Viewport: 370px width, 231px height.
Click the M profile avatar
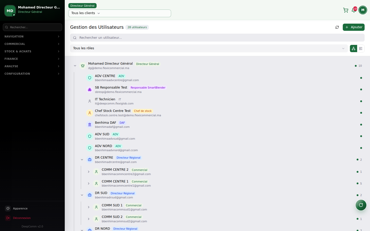(363, 10)
